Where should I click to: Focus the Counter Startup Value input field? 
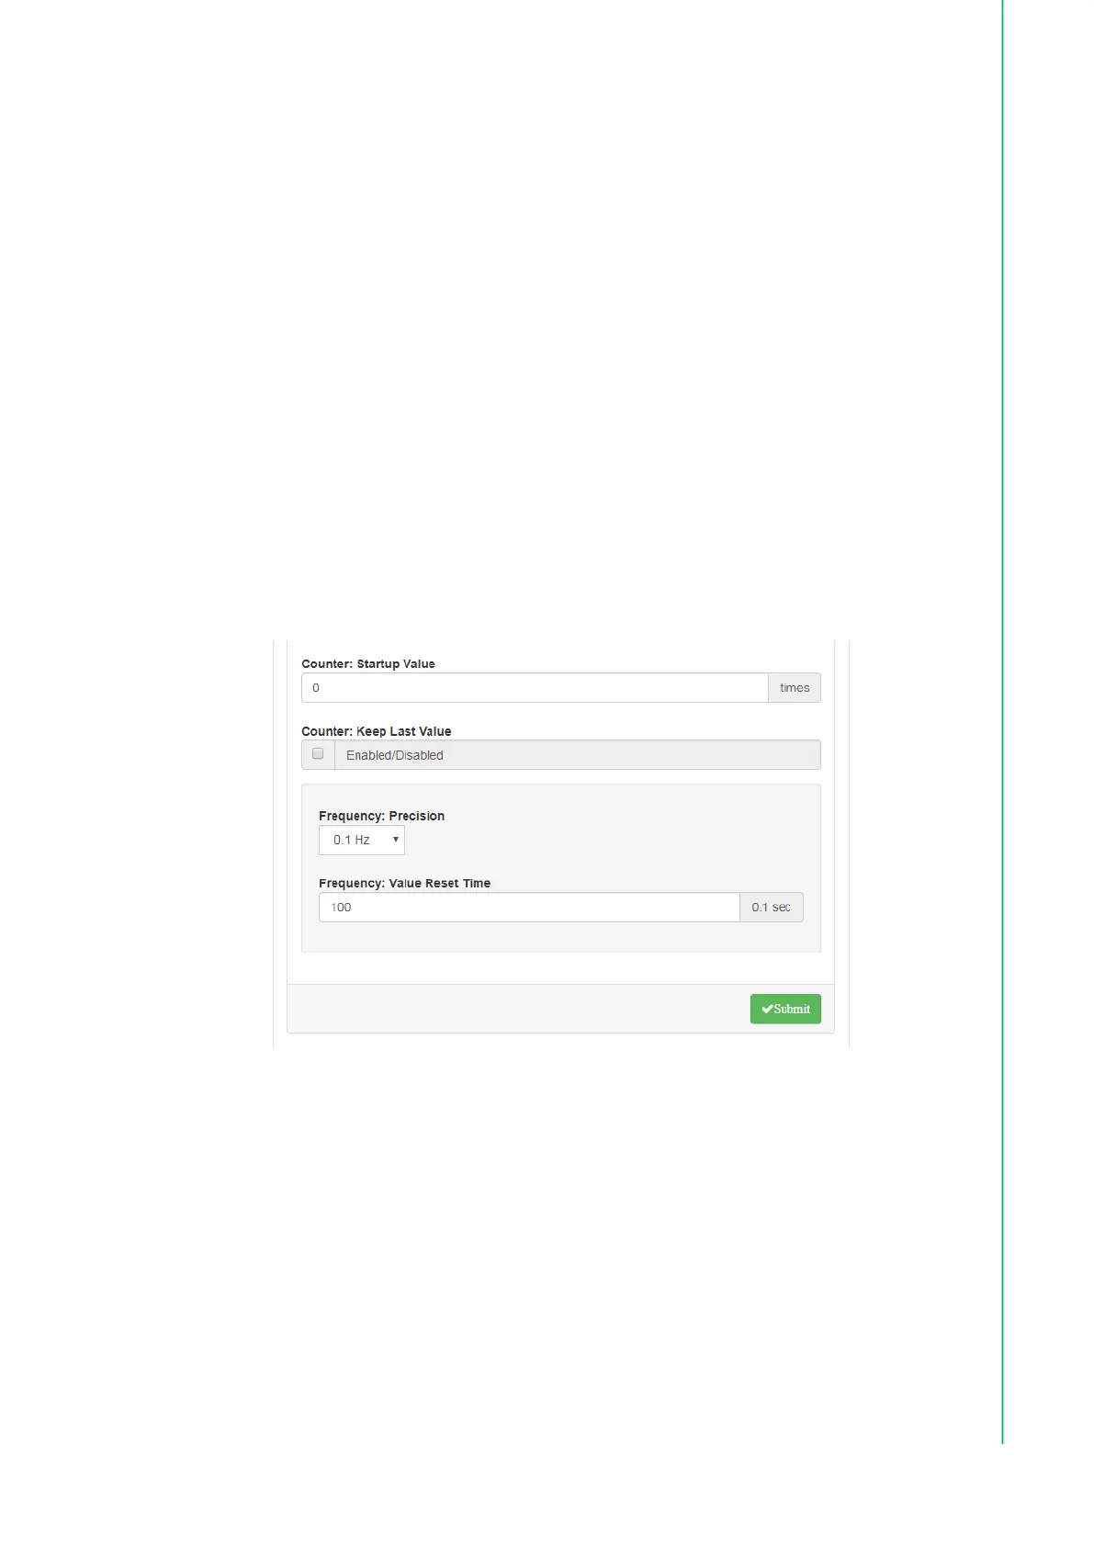535,687
